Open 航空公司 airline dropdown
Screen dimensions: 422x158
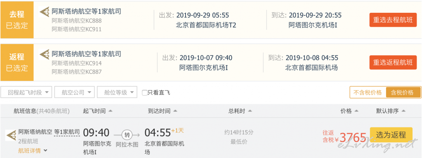click(x=74, y=92)
